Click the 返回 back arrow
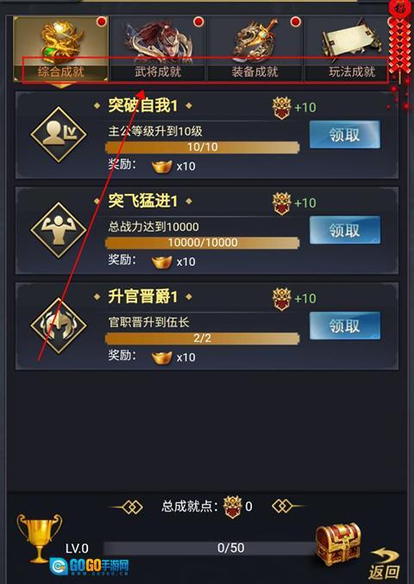Viewport: 414px width, 584px height. 384,563
